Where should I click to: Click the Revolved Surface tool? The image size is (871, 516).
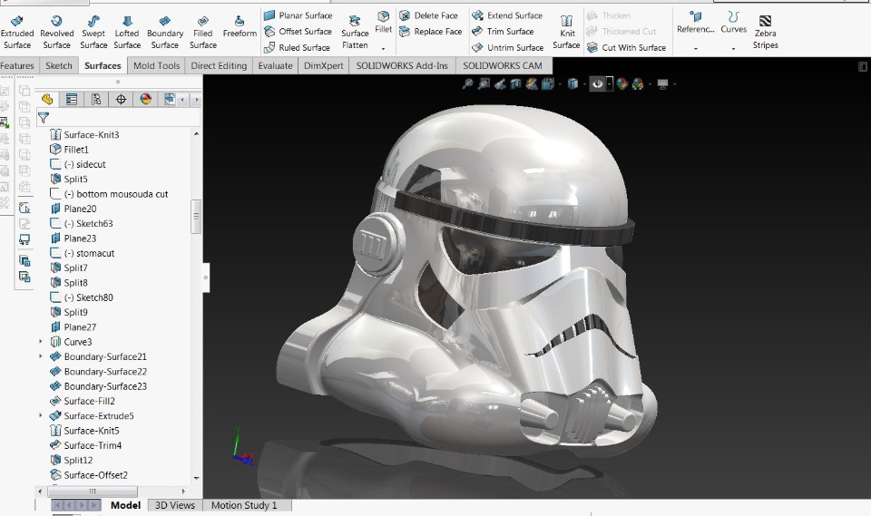click(x=56, y=31)
